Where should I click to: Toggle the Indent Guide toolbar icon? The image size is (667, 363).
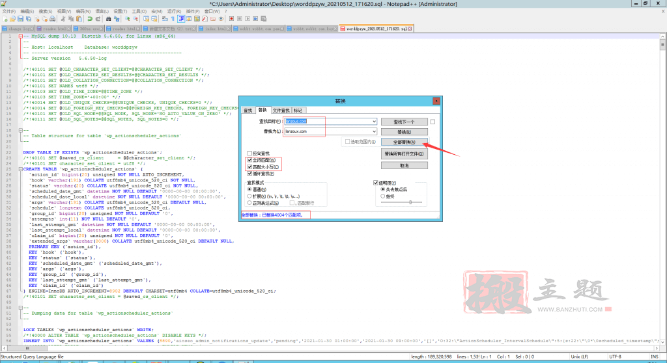[181, 19]
